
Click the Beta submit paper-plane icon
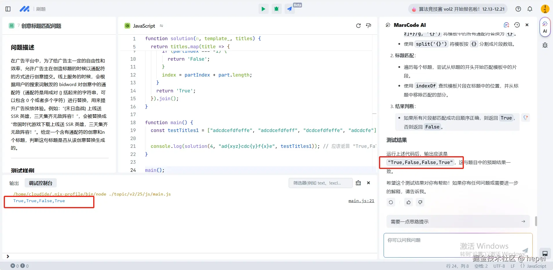[290, 9]
